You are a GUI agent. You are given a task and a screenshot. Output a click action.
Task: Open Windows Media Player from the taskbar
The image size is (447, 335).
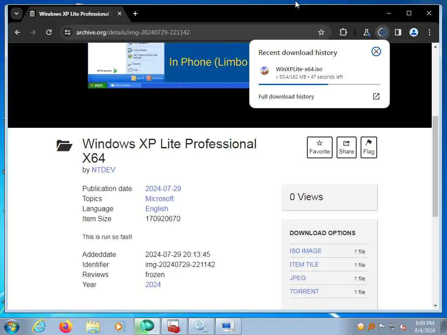click(119, 326)
